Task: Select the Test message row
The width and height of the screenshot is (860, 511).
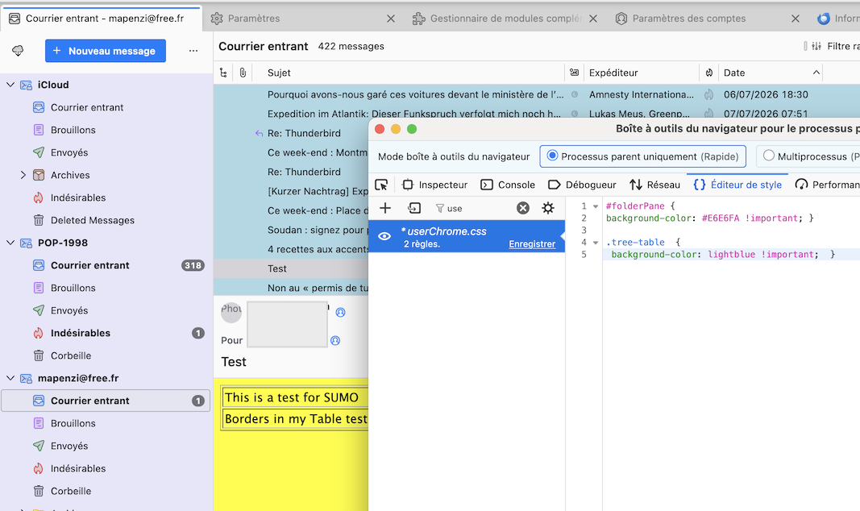Action: (x=291, y=268)
